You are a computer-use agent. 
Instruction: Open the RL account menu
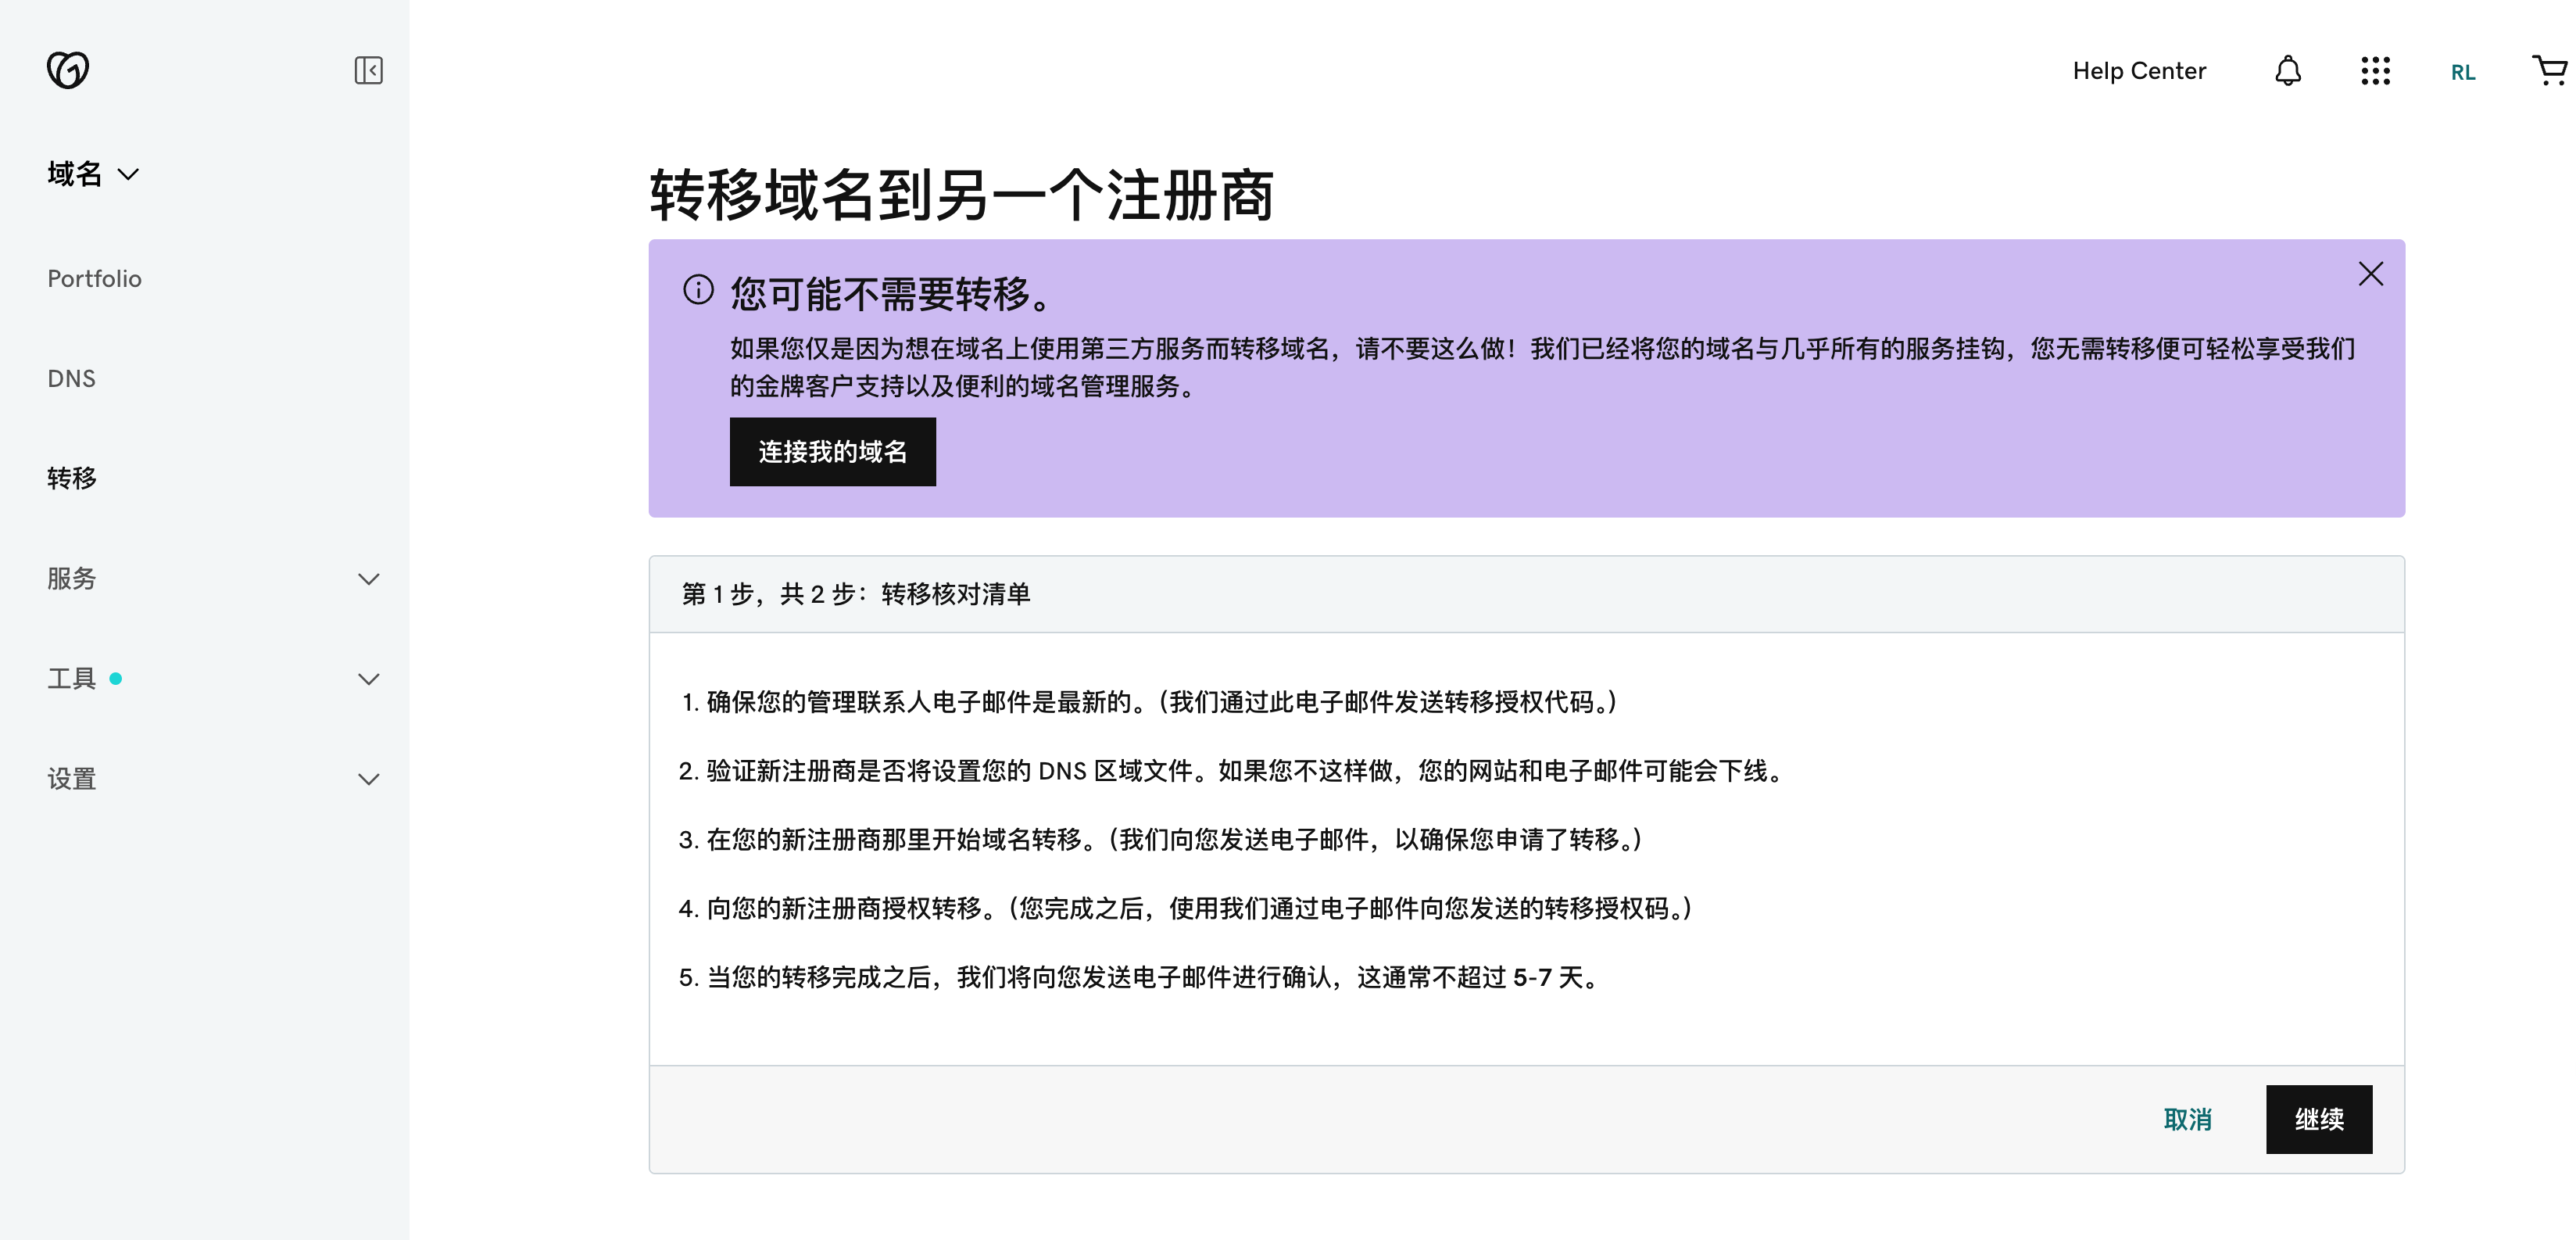tap(2463, 72)
